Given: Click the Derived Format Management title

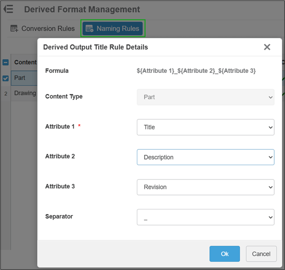Looking at the screenshot, I should coord(82,9).
